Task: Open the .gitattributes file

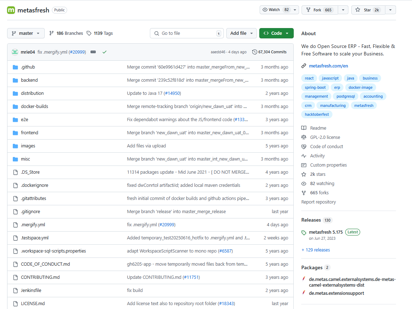Action: pos(33,199)
